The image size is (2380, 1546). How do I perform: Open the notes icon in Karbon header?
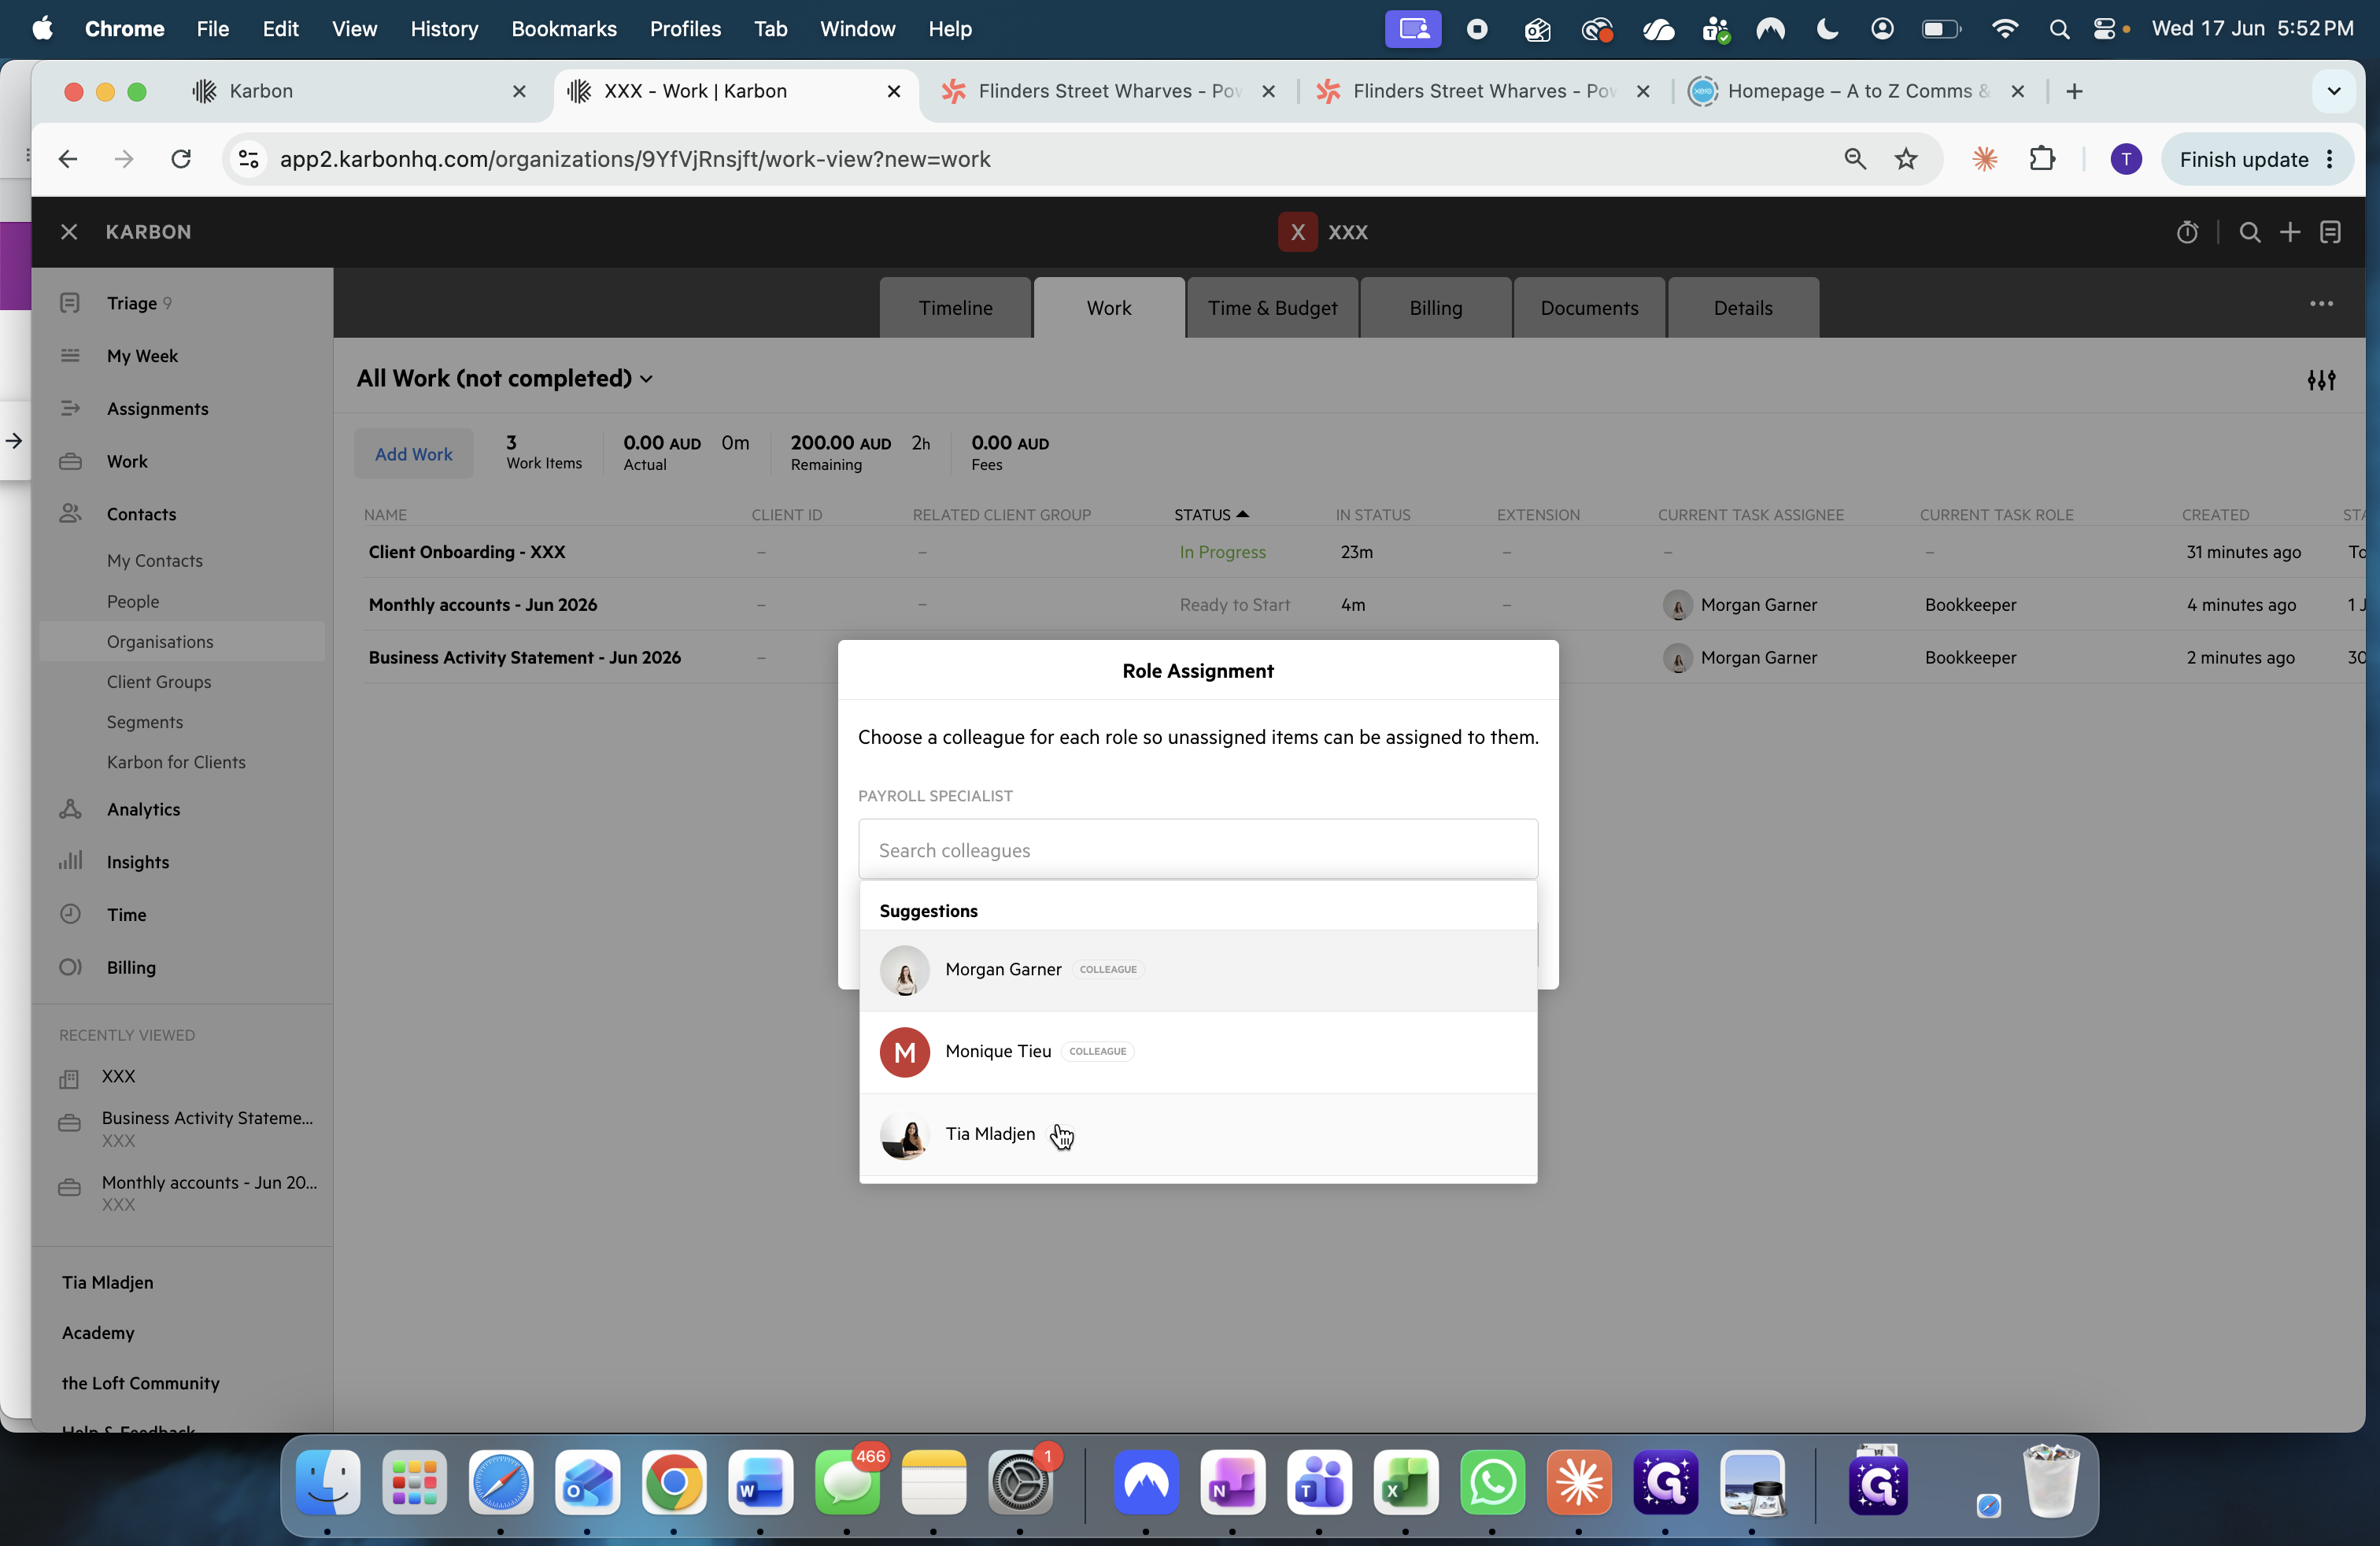2331,232
